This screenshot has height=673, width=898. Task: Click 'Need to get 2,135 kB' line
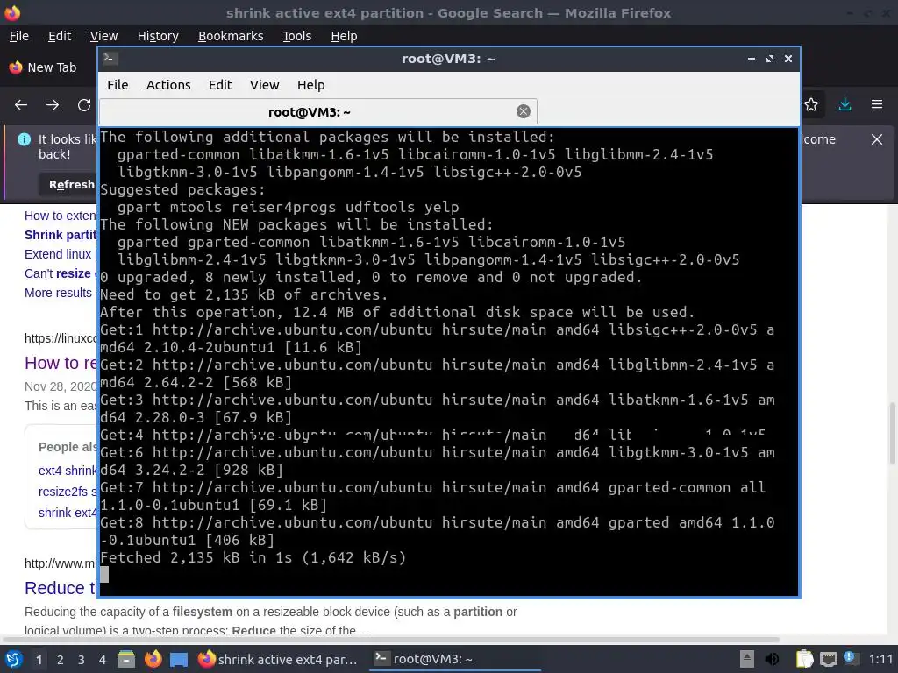click(244, 294)
